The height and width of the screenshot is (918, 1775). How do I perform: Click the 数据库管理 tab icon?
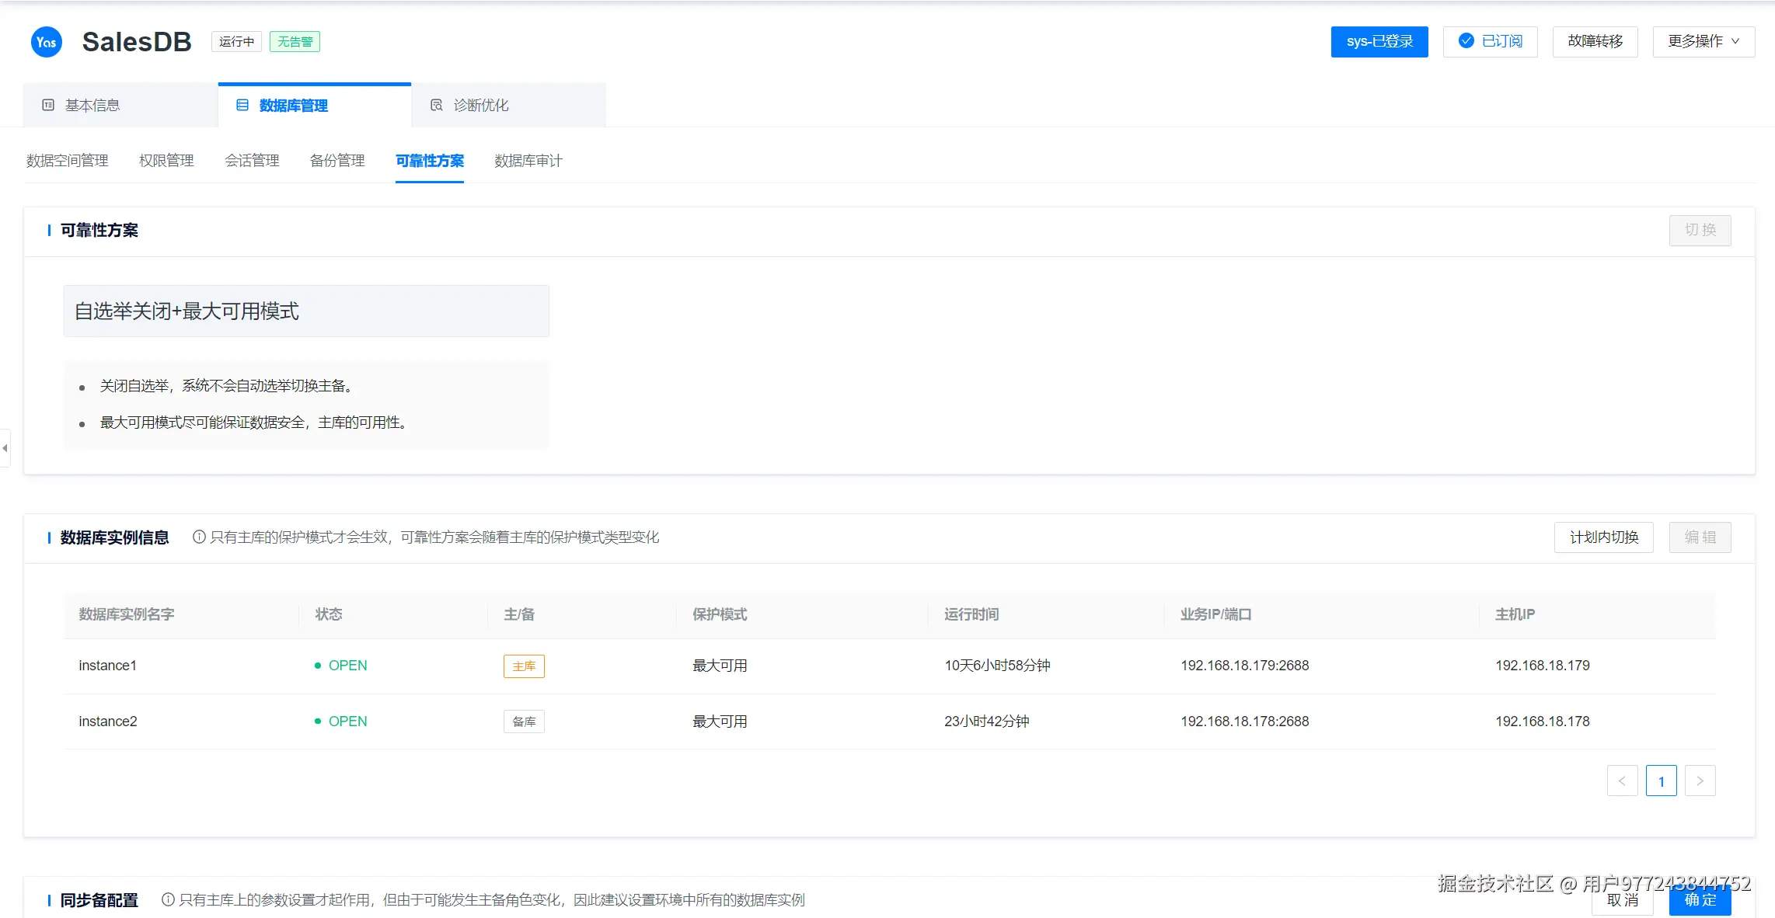tap(242, 105)
